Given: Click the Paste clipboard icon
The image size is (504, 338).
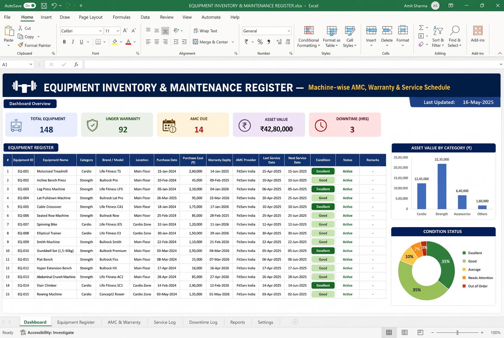Looking at the screenshot, I should pyautogui.click(x=9, y=31).
